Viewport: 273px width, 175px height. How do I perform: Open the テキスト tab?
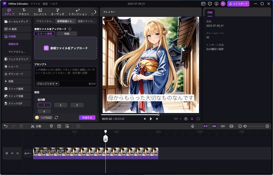point(24,12)
